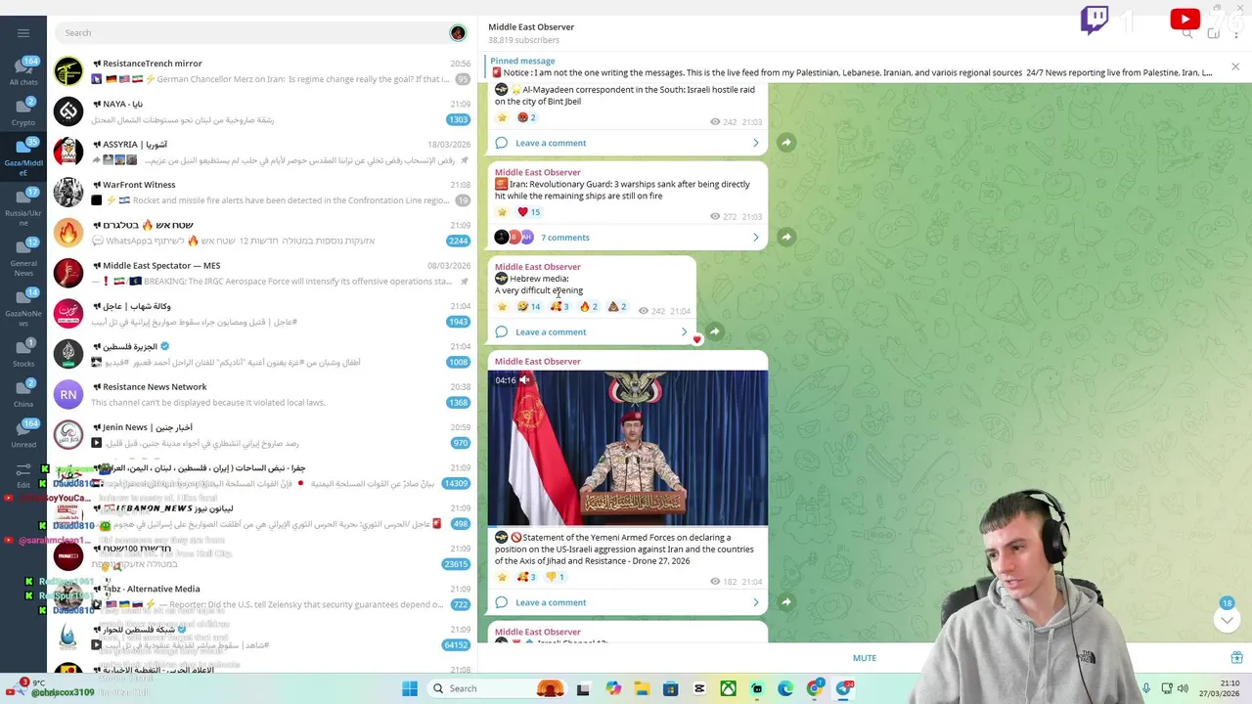This screenshot has height=704, width=1252.
Task: Play the Yemeni Armed Forces video
Action: coord(628,448)
